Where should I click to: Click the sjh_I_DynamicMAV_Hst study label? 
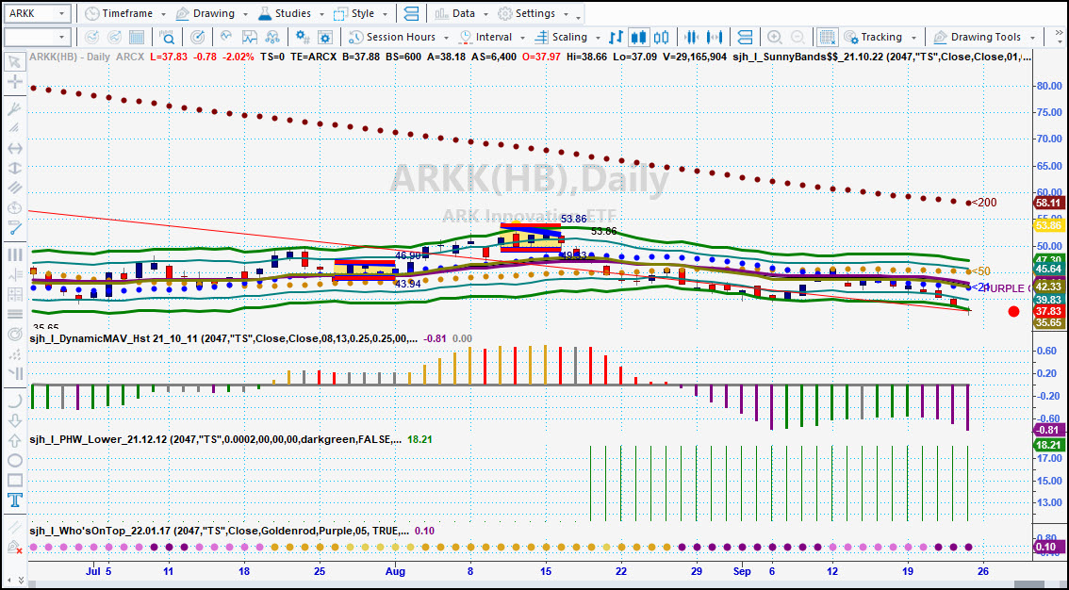pyautogui.click(x=222, y=338)
